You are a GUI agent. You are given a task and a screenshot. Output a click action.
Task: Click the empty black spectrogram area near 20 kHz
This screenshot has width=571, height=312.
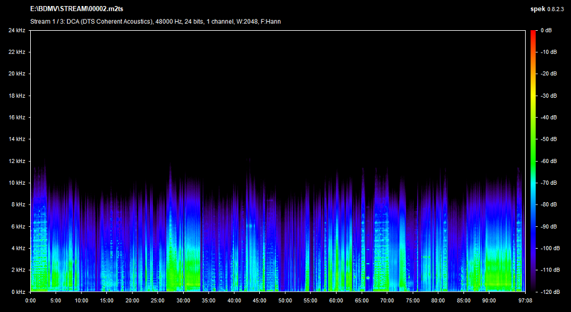click(x=278, y=74)
